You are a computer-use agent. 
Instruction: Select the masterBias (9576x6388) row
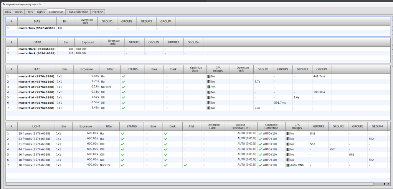click(198, 28)
